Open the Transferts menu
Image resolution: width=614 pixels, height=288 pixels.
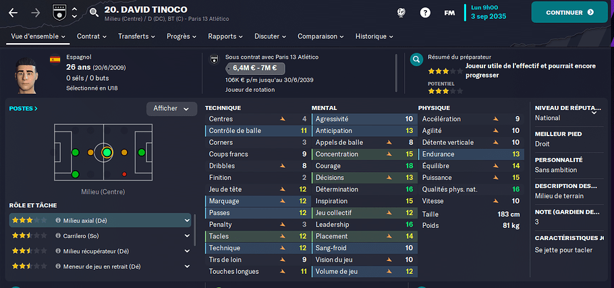click(137, 36)
